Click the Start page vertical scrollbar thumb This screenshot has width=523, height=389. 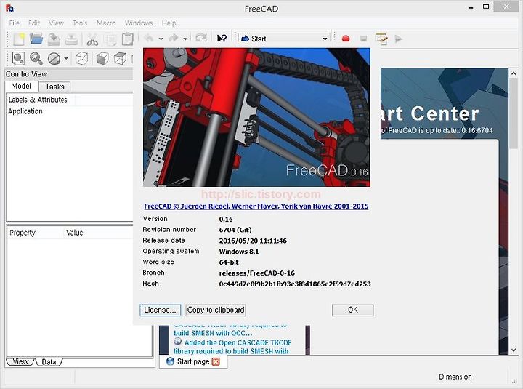514,113
